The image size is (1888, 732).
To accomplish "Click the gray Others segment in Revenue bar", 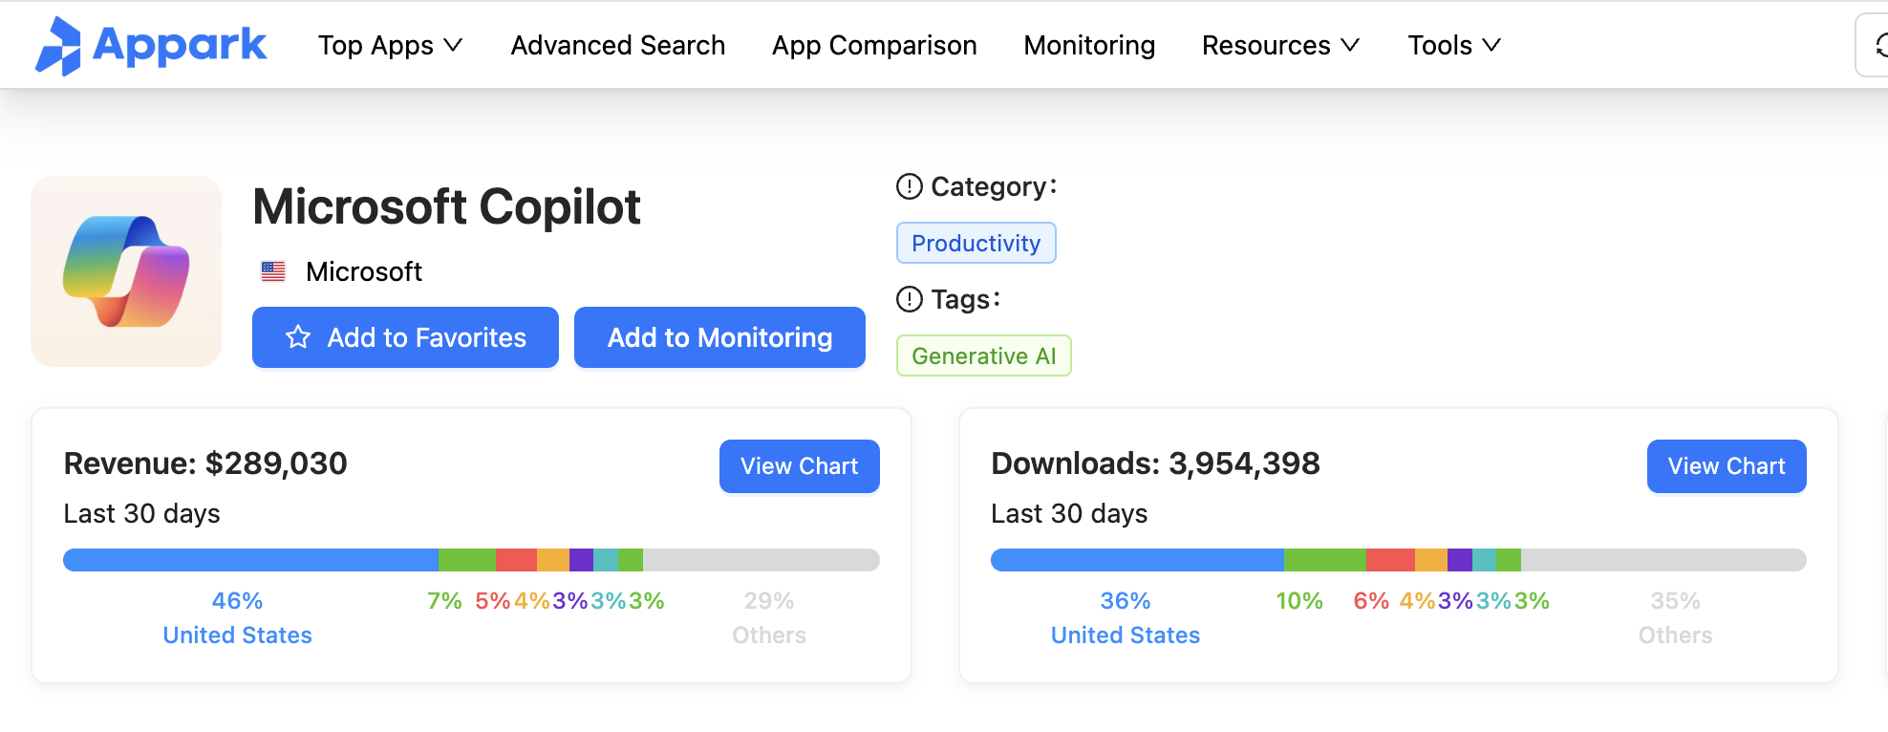I will pyautogui.click(x=762, y=560).
